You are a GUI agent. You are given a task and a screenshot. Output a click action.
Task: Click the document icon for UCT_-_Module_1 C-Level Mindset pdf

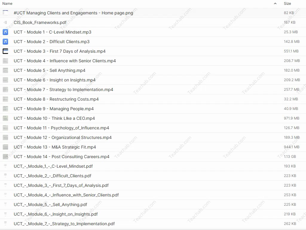tap(5, 166)
